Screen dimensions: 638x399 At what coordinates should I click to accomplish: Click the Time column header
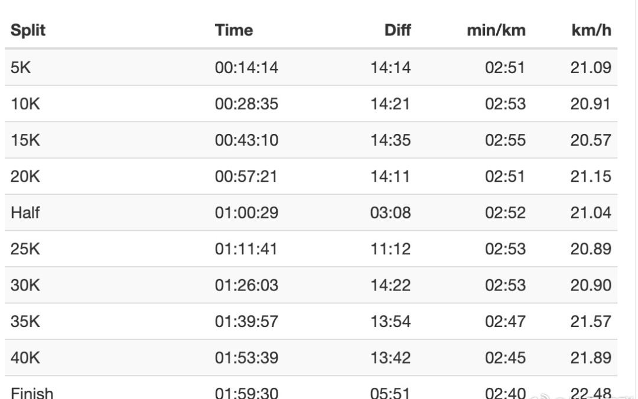(234, 31)
